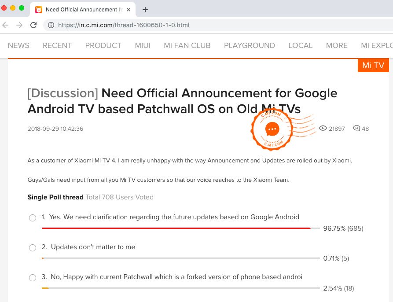Screen dimensions: 393x302
Task: Click the orange Mi TV category tag
Action: (x=373, y=66)
